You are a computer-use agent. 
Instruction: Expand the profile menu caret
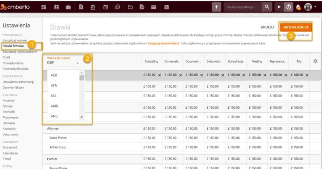coord(315,7)
